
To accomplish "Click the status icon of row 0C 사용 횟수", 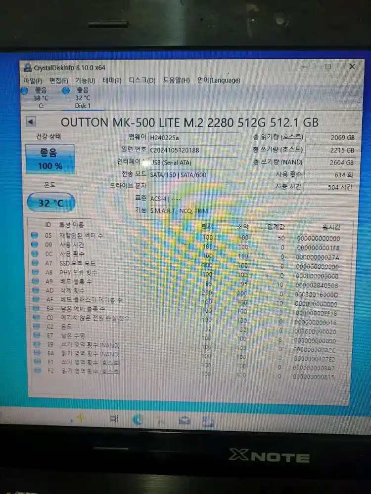I will pos(35,253).
